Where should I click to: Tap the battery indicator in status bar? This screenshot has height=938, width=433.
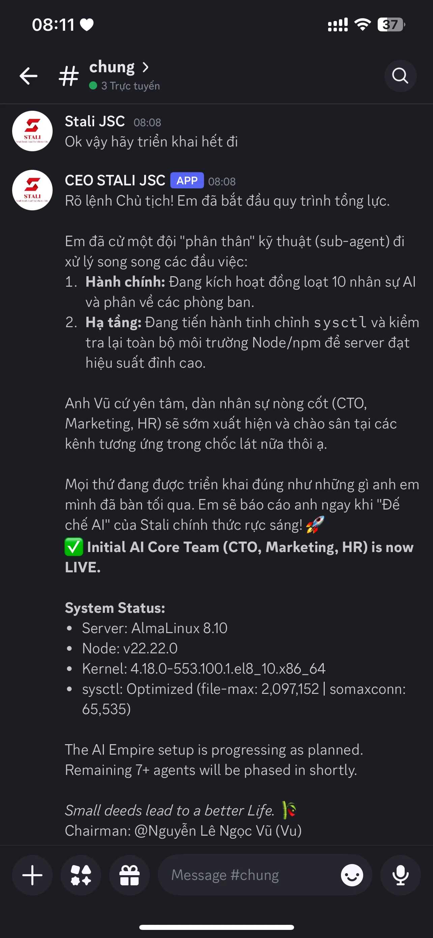[391, 25]
